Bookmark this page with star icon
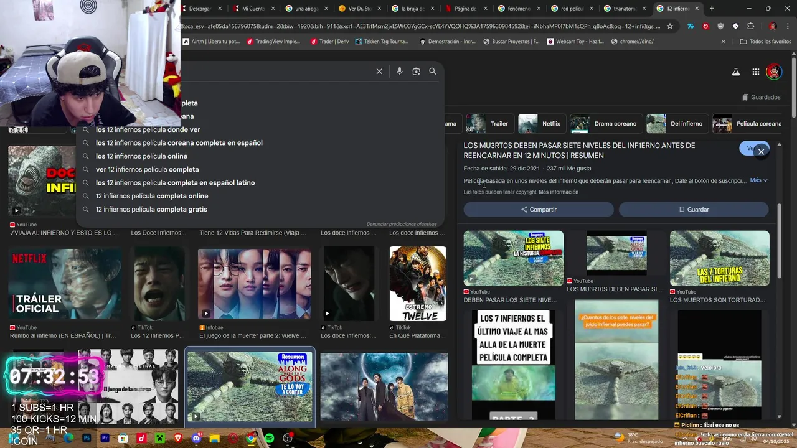The width and height of the screenshot is (797, 448). 670,26
